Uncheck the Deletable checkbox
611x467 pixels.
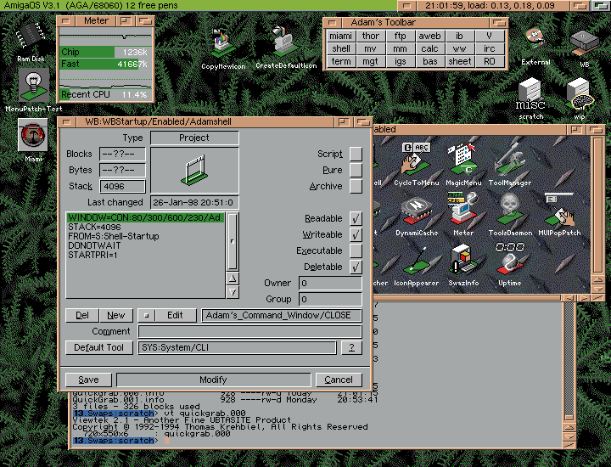pos(356,267)
